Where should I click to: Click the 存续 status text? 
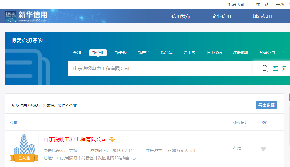click(x=237, y=148)
